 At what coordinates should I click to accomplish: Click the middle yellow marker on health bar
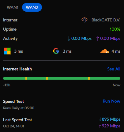click(47, 78)
